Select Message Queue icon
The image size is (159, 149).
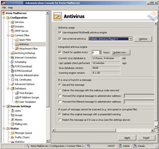[x=12, y=133]
